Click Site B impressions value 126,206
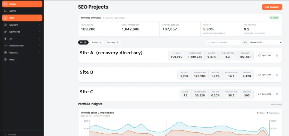This screenshot has width=289, height=136. click(200, 76)
